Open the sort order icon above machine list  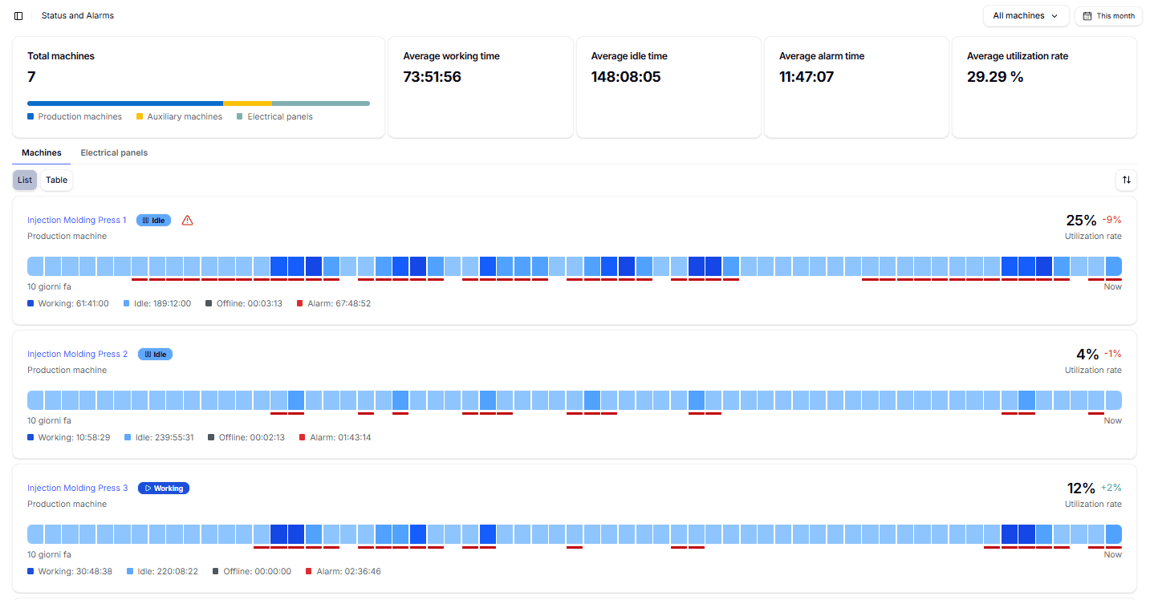(1126, 180)
